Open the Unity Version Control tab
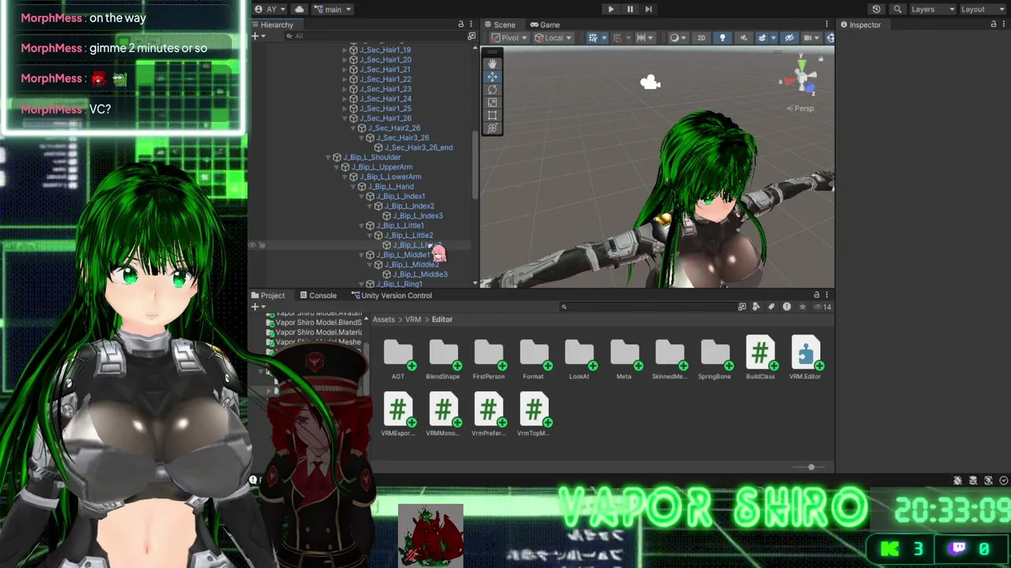Image resolution: width=1011 pixels, height=568 pixels. [x=392, y=295]
